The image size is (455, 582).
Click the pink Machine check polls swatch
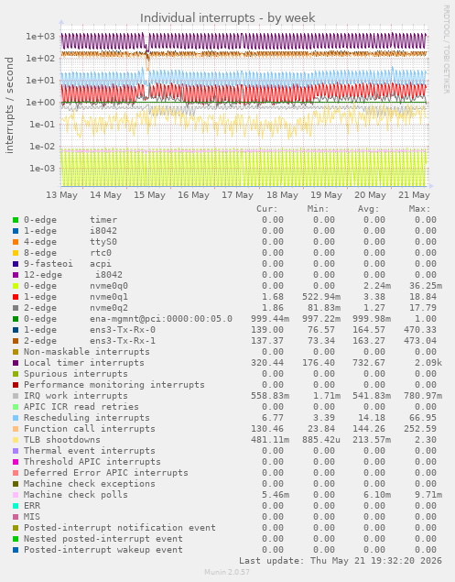[16, 495]
